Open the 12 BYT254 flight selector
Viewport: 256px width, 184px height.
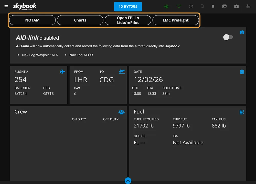(128, 7)
